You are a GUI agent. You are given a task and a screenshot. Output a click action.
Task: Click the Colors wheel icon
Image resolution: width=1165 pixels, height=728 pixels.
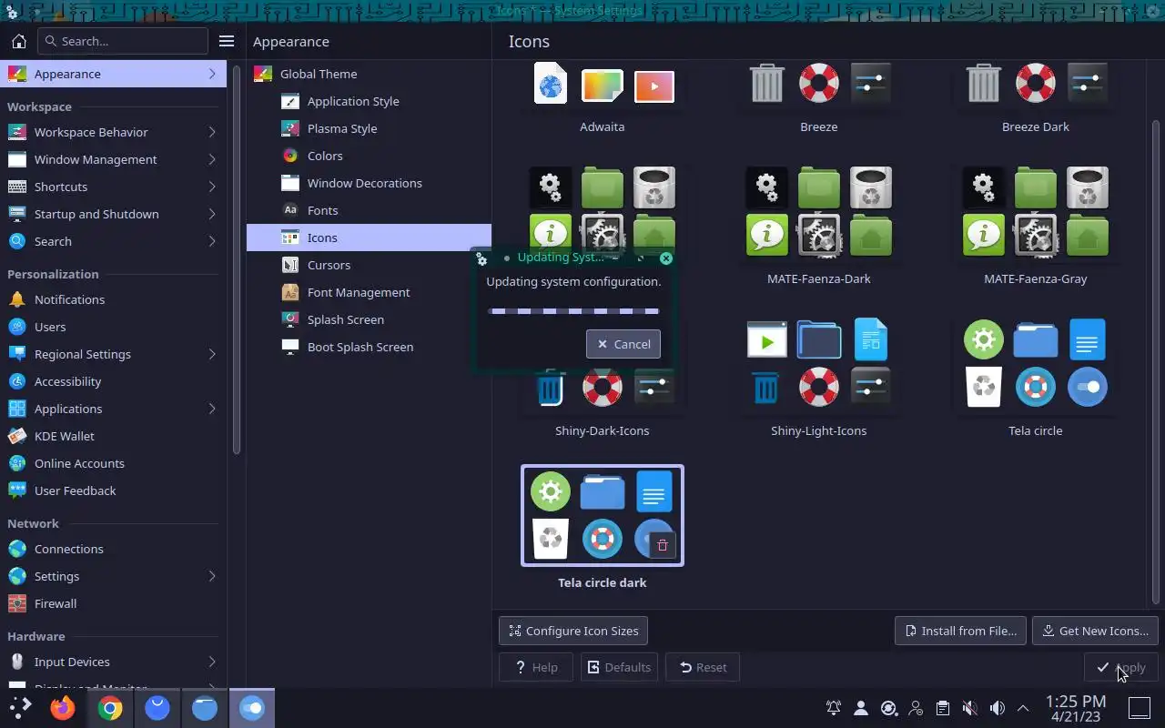[290, 156]
